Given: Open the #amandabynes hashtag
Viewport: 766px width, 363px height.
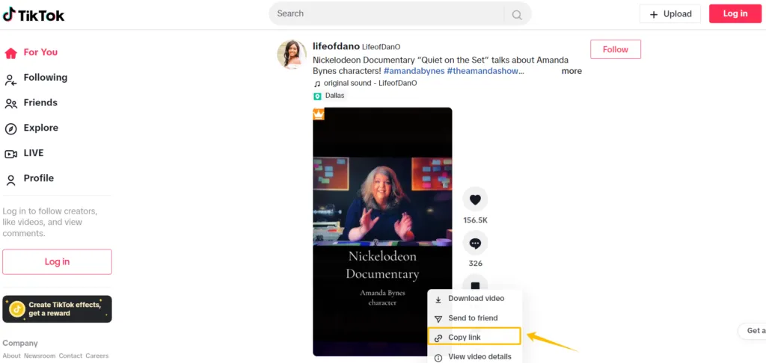Looking at the screenshot, I should pyautogui.click(x=414, y=71).
